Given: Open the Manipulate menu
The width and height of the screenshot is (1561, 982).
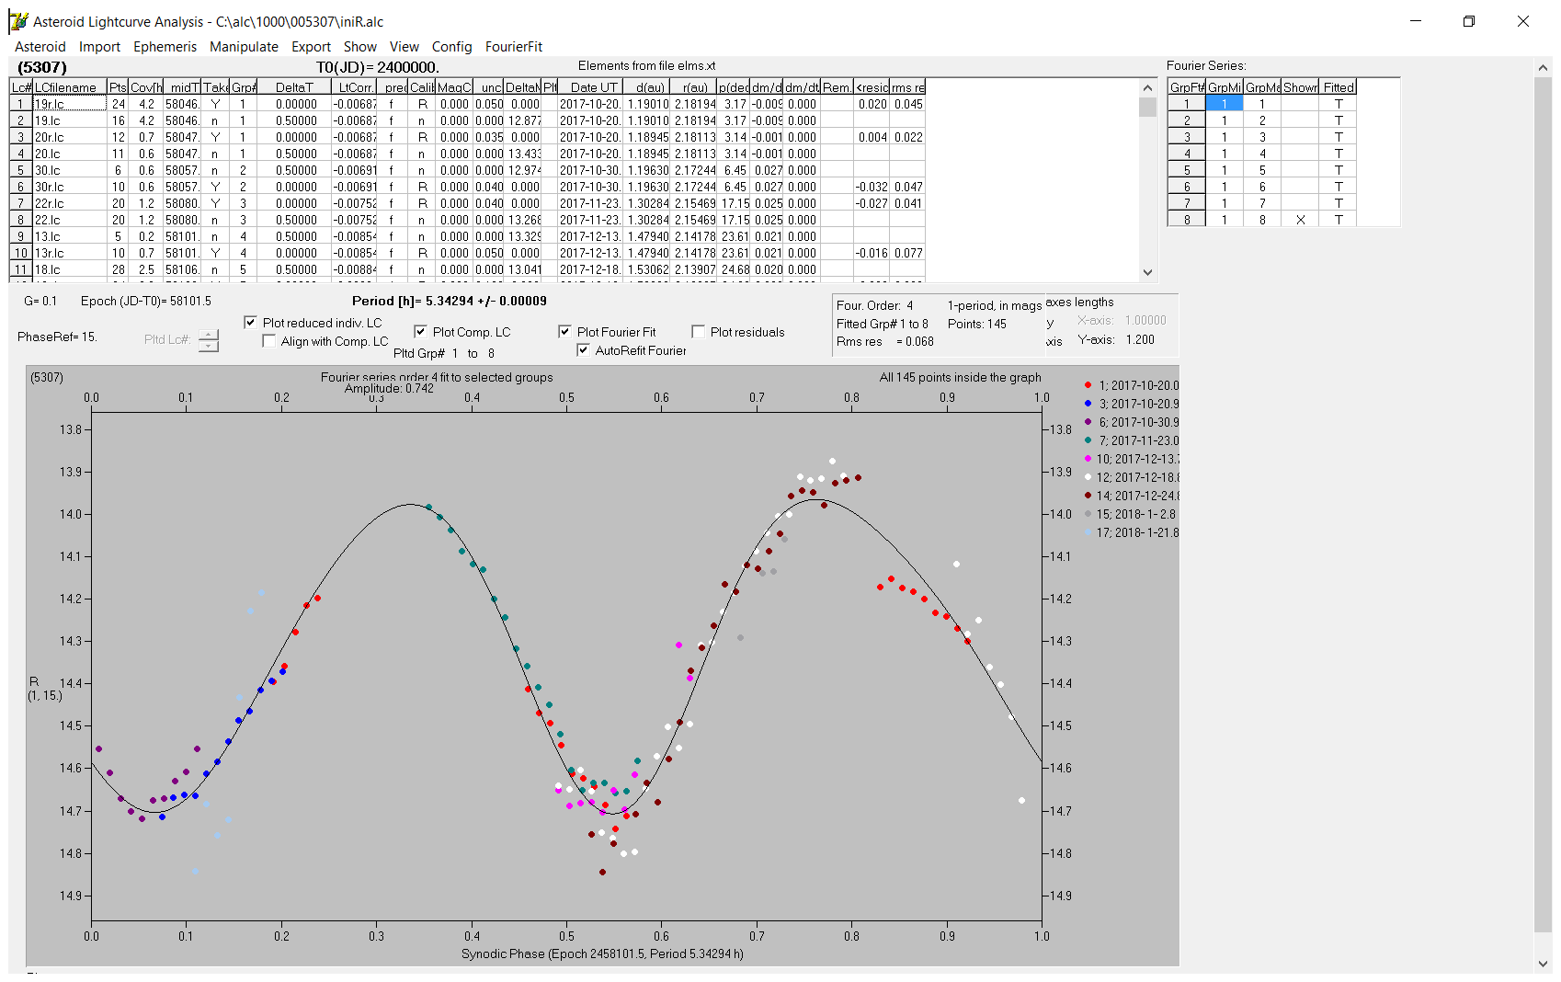Looking at the screenshot, I should pos(244,47).
